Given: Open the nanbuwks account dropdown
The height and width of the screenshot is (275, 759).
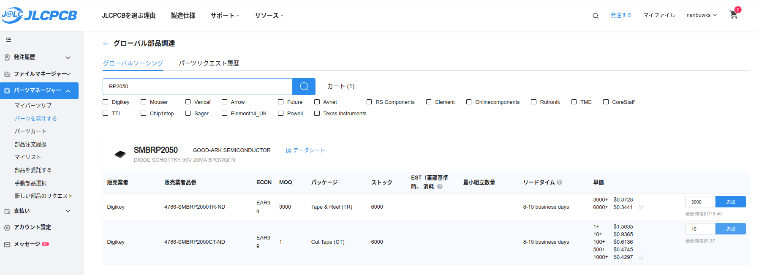Looking at the screenshot, I should pos(702,15).
